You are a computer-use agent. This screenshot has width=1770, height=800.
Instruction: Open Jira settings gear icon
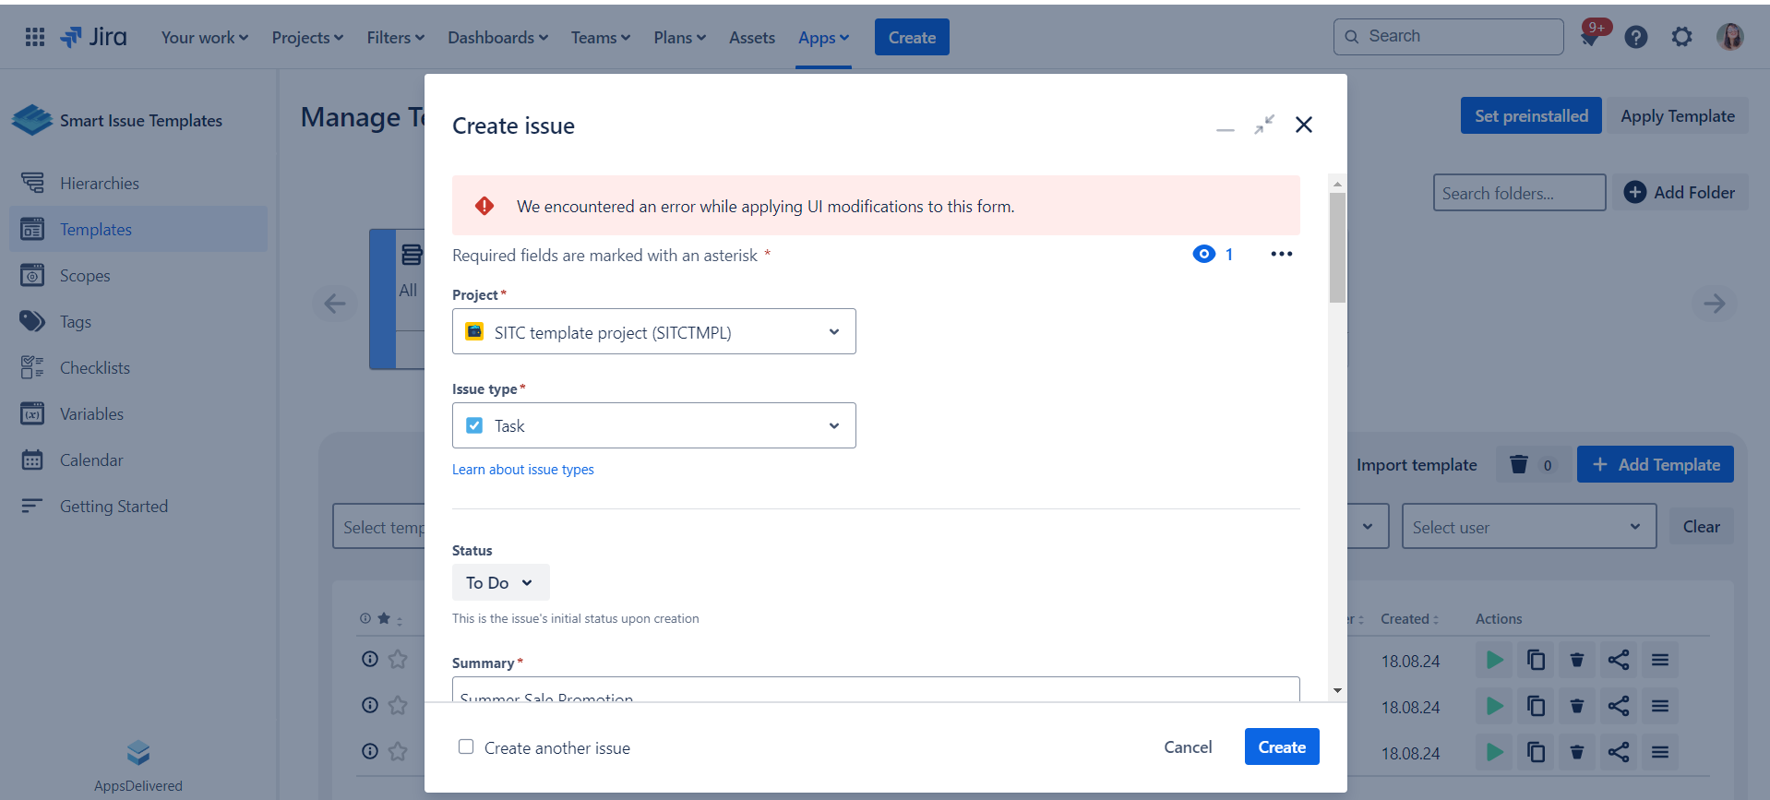click(x=1682, y=37)
